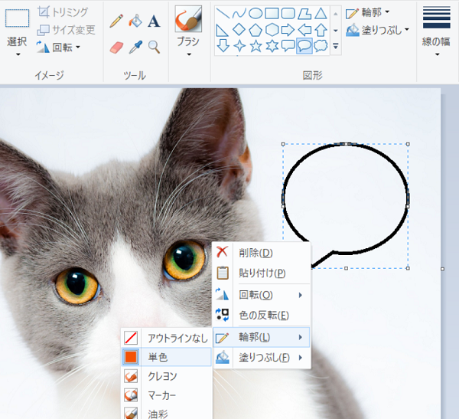Choose the five-point star shape
This screenshot has width=459, height=419.
point(256,46)
